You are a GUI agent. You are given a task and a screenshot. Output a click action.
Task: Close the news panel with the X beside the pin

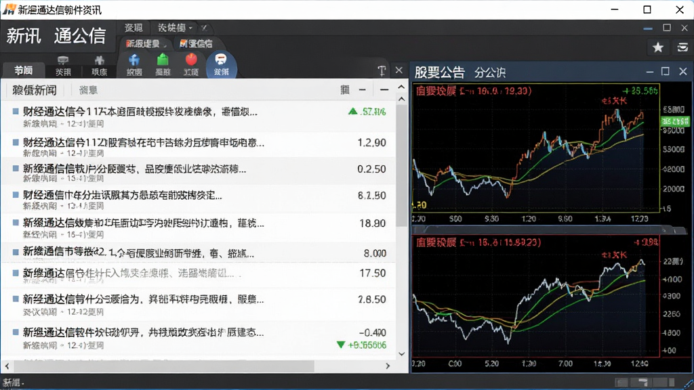pos(399,70)
